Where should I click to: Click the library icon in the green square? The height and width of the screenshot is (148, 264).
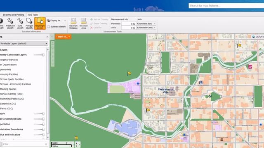210,96
